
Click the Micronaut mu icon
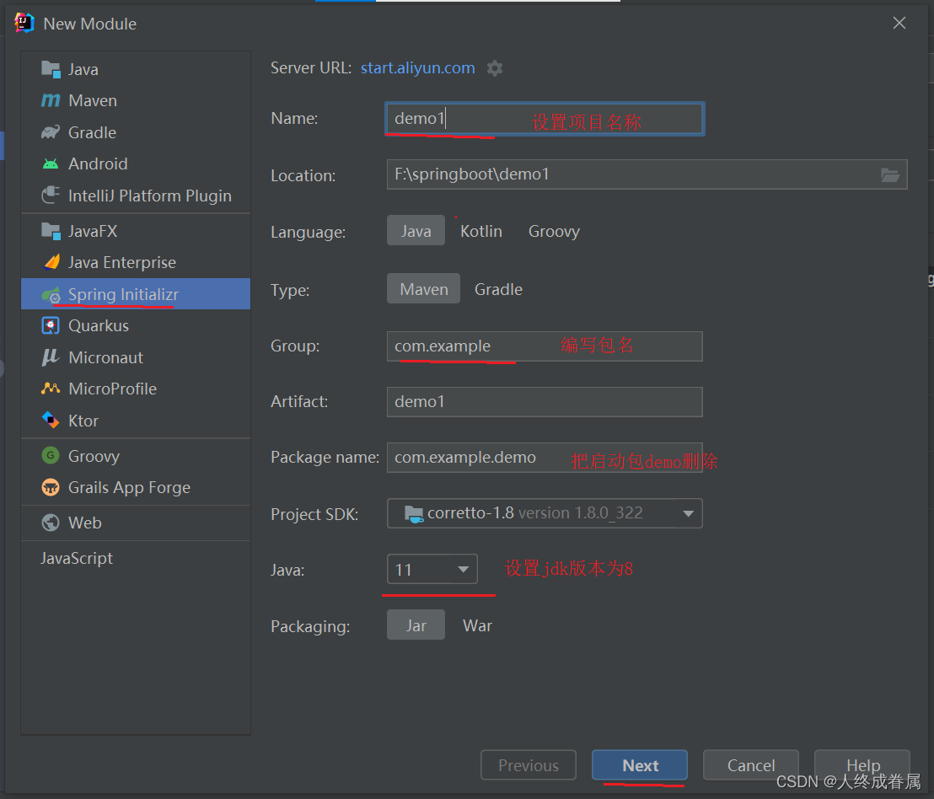(51, 357)
